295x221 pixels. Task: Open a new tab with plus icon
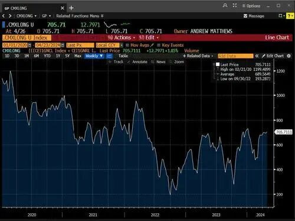[71, 8]
